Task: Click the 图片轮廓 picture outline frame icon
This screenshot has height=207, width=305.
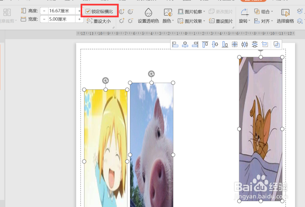Action: [181, 12]
